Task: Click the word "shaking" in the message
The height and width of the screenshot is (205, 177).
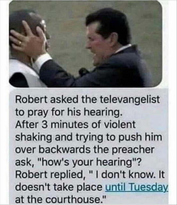Action: coord(33,137)
